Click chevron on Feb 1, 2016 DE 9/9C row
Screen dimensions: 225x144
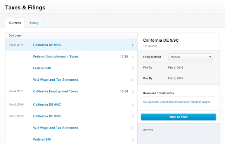tap(133, 117)
